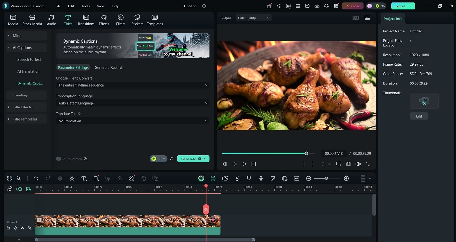Click the scissors on the playhead

point(206,209)
